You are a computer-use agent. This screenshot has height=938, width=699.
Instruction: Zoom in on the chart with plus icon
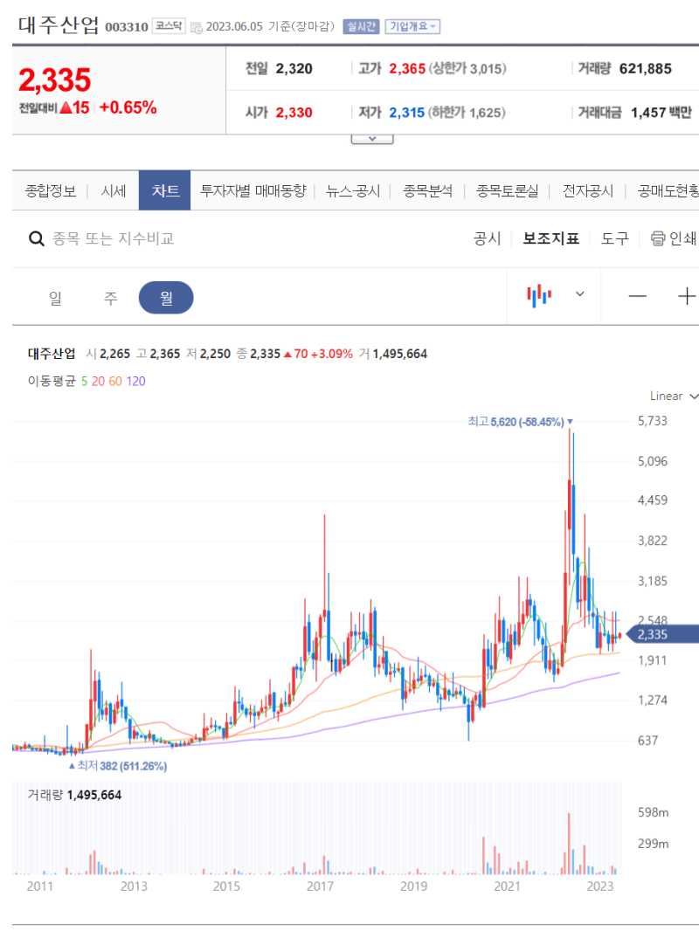(x=687, y=295)
